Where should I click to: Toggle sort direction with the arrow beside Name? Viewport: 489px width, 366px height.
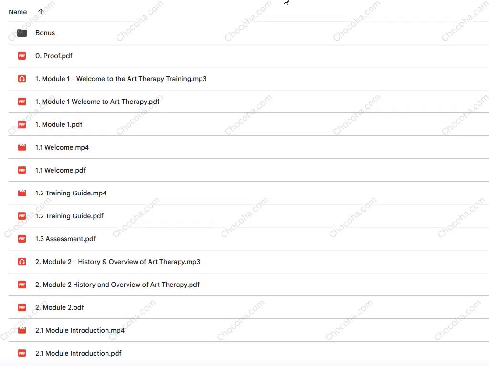click(41, 12)
